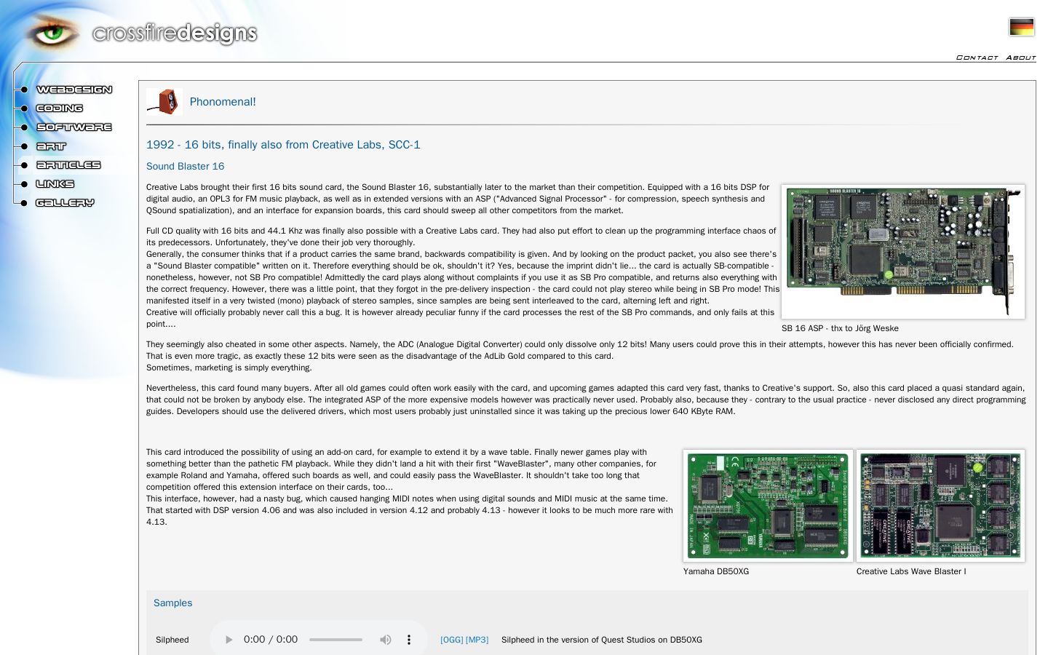The width and height of the screenshot is (1048, 655).
Task: Go to the Contact page
Action: 977,57
